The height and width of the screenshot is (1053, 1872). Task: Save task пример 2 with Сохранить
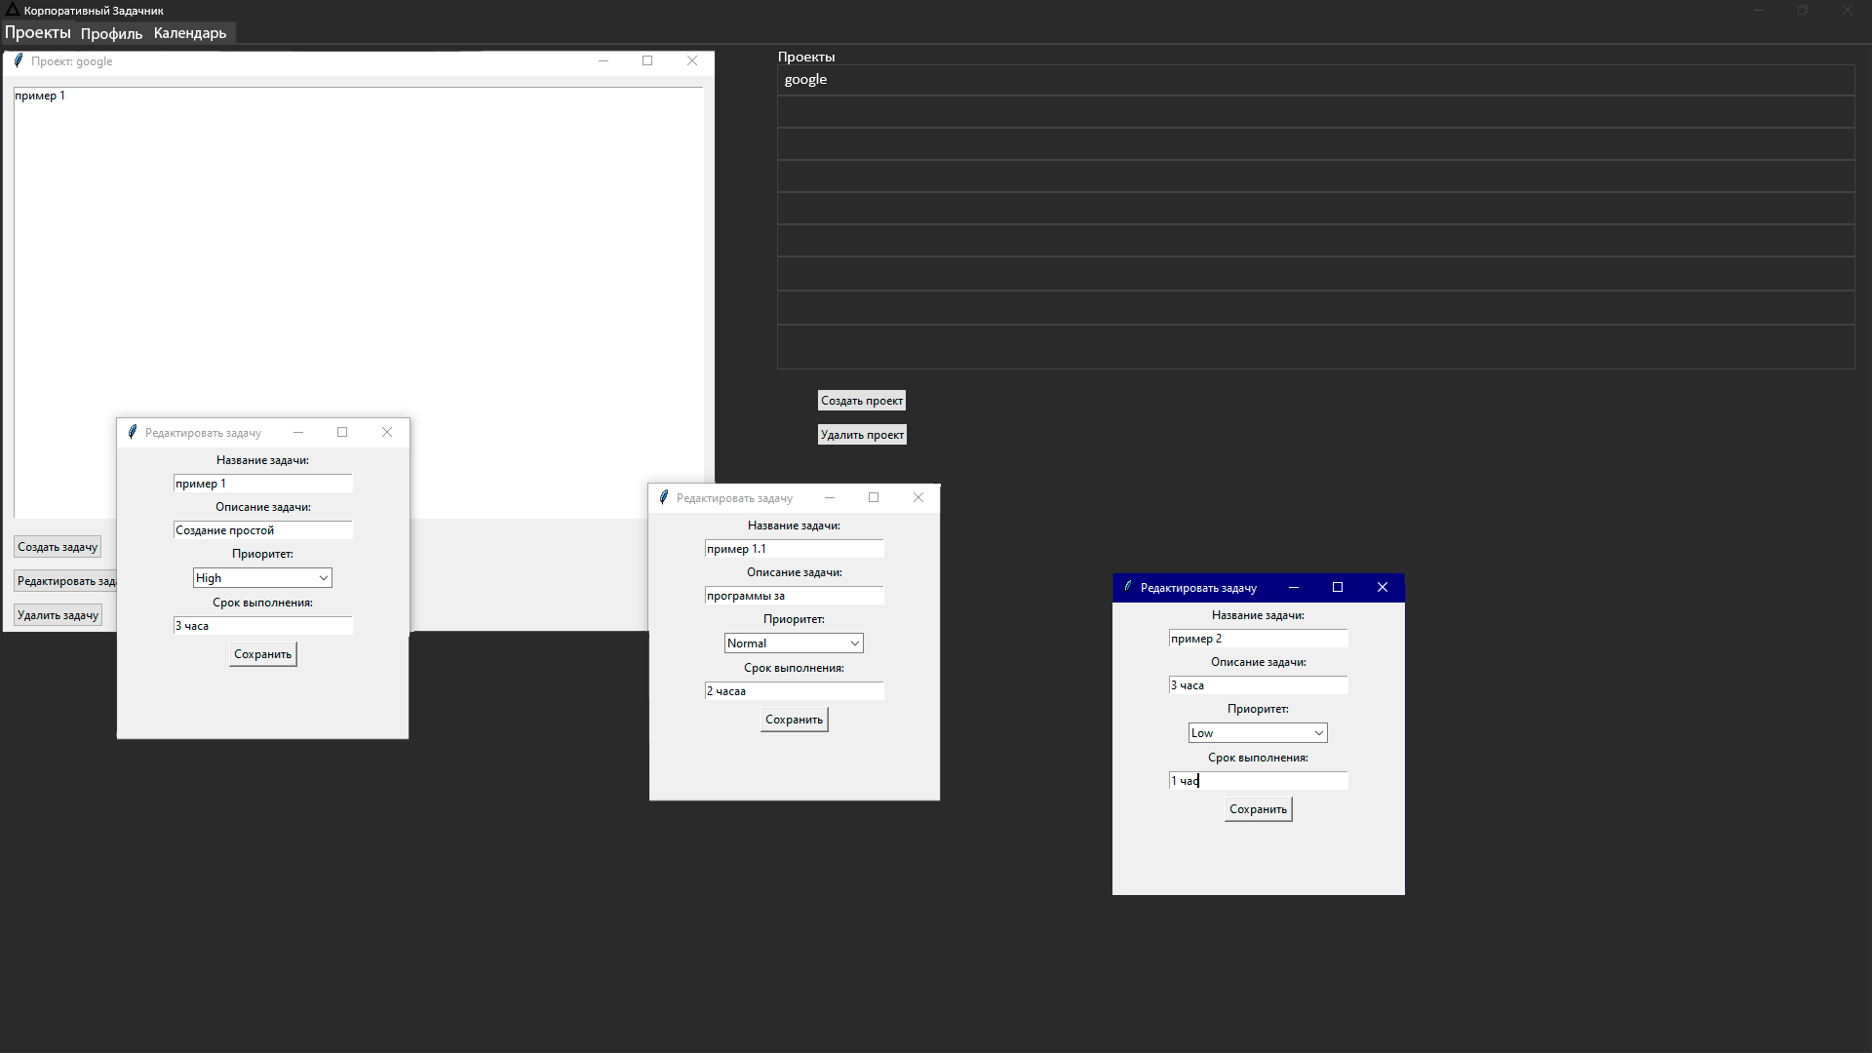coord(1258,809)
